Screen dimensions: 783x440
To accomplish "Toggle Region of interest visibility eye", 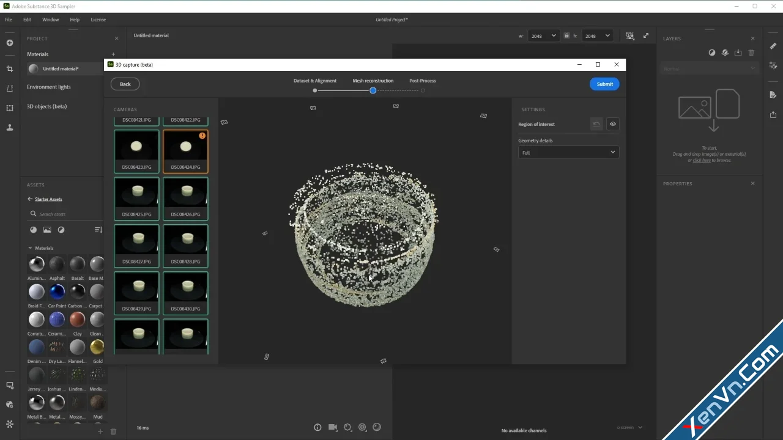I will click(613, 124).
